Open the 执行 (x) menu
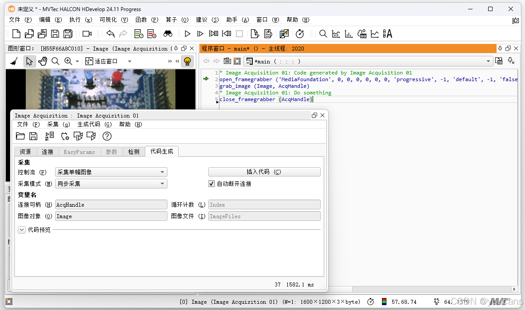The width and height of the screenshot is (525, 310). (81, 20)
